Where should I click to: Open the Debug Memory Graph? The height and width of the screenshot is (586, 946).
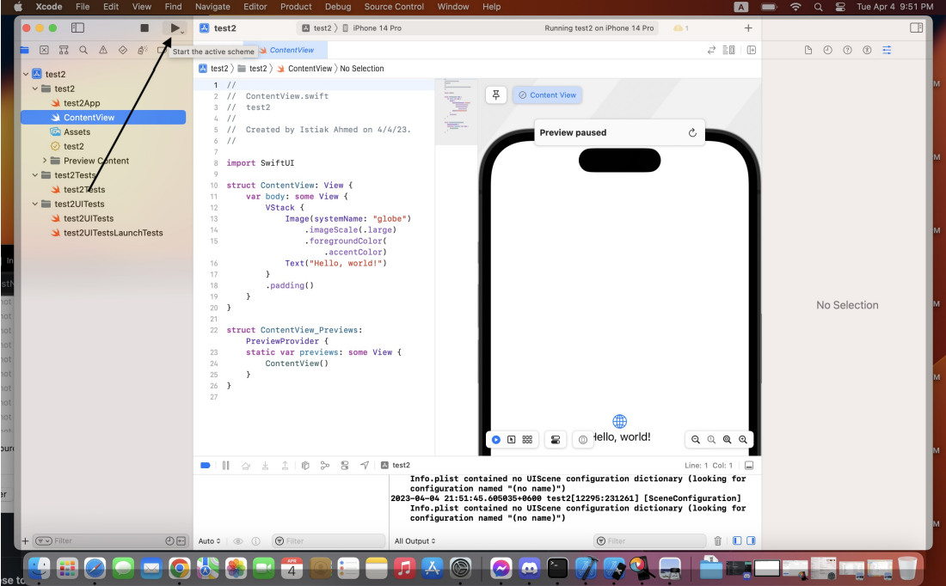(x=325, y=466)
